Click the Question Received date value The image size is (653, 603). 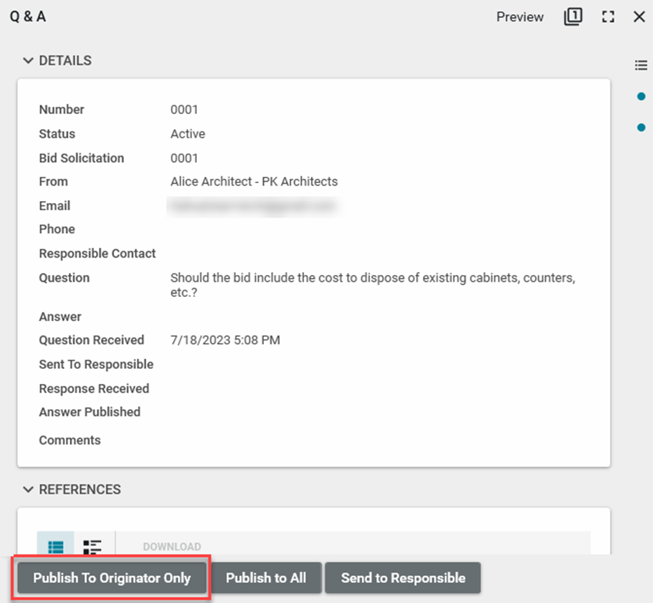coord(225,340)
